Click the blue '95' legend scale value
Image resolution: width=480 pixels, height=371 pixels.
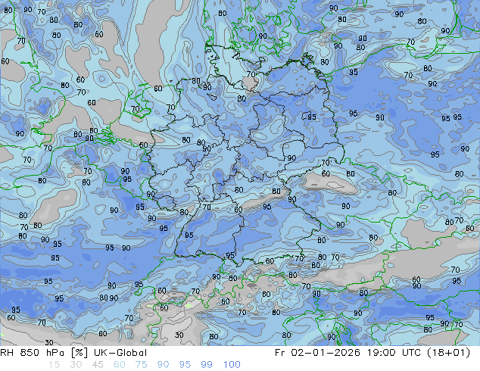pyautogui.click(x=185, y=365)
